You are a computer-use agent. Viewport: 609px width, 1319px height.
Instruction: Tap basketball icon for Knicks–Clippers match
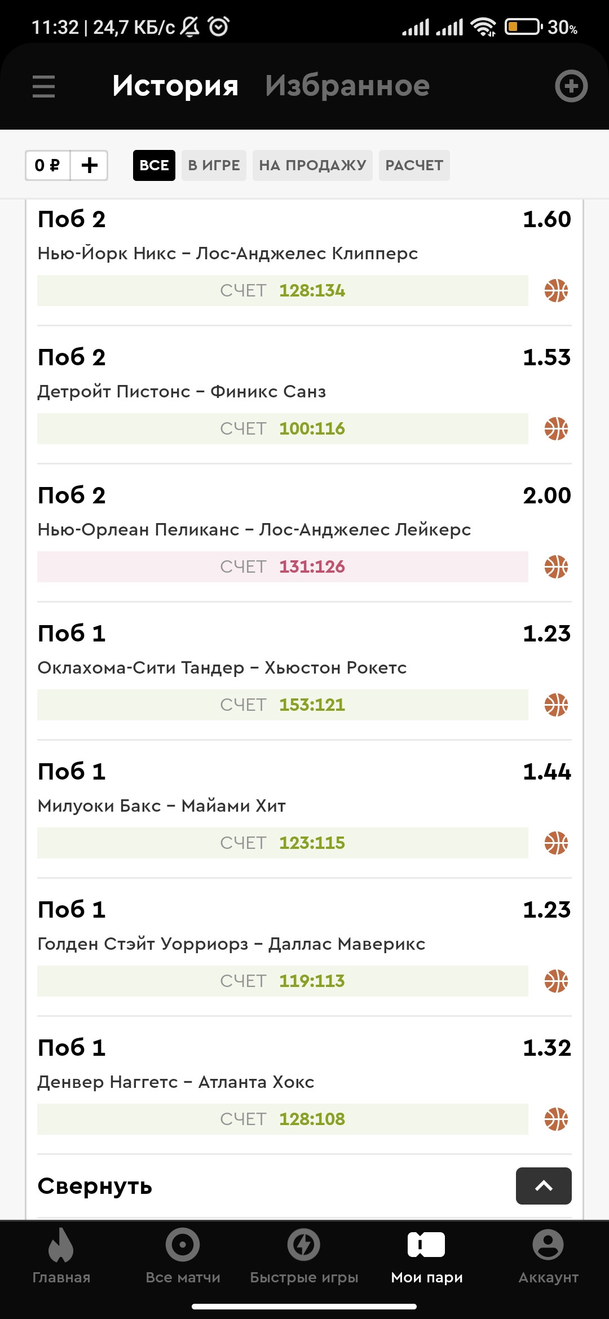coord(556,291)
